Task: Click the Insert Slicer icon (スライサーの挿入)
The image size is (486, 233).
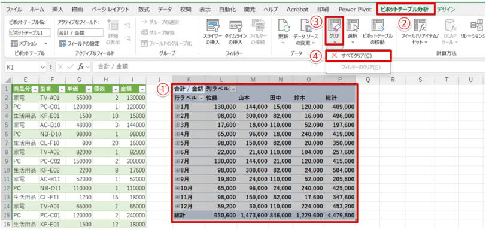Action: point(212,25)
